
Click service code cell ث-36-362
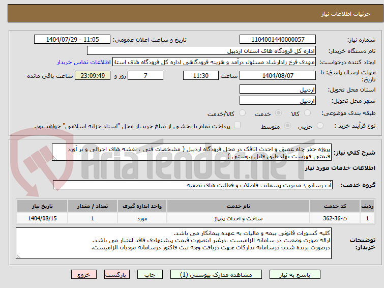[335, 218]
